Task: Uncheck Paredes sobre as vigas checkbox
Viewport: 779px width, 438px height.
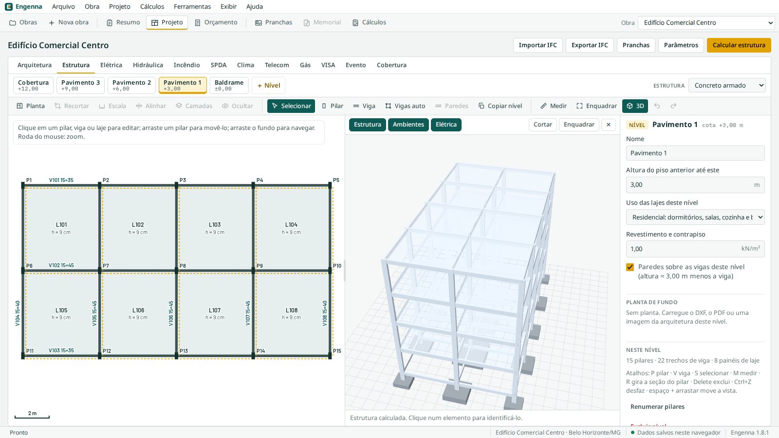Action: click(630, 267)
